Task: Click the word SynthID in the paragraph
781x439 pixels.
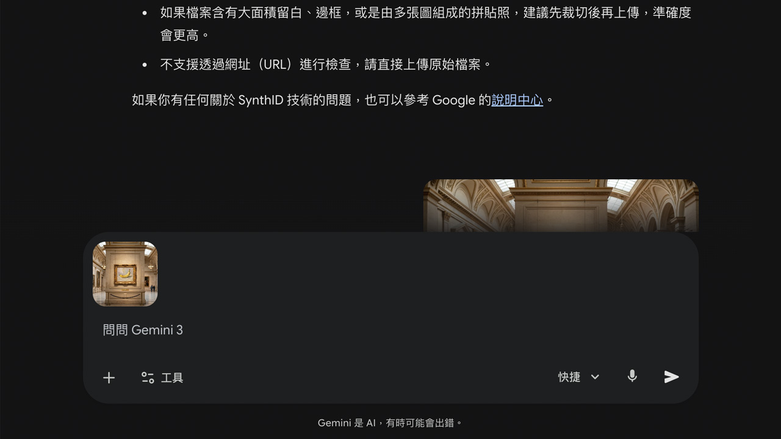Action: tap(261, 100)
